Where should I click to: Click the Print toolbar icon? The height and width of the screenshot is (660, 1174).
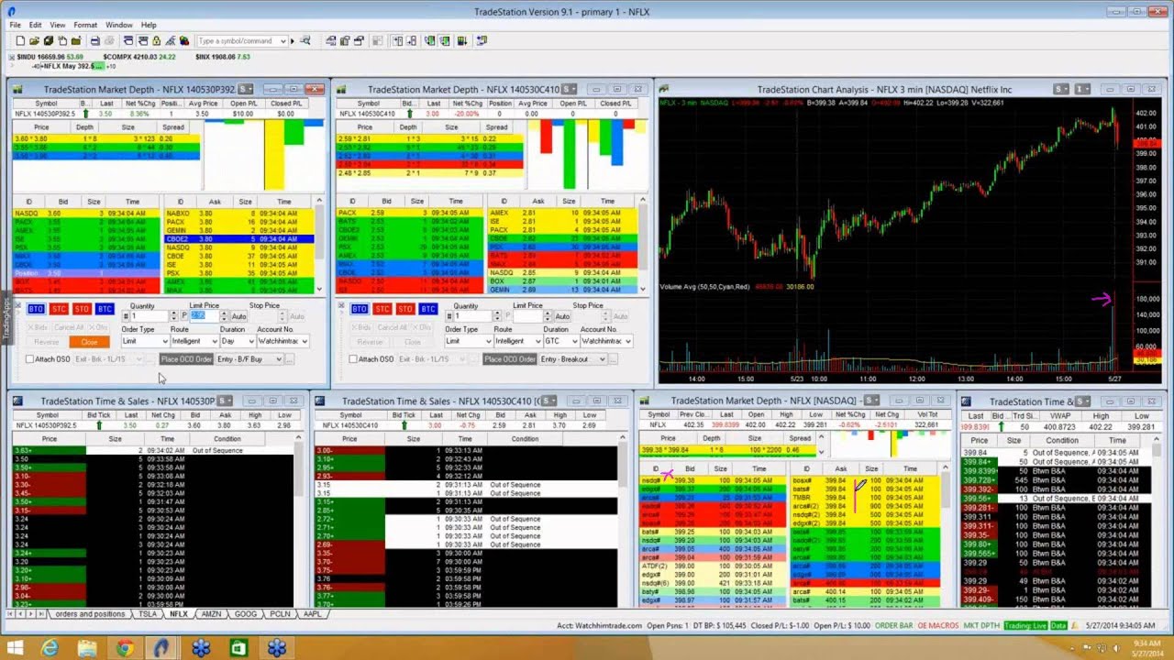click(x=94, y=41)
